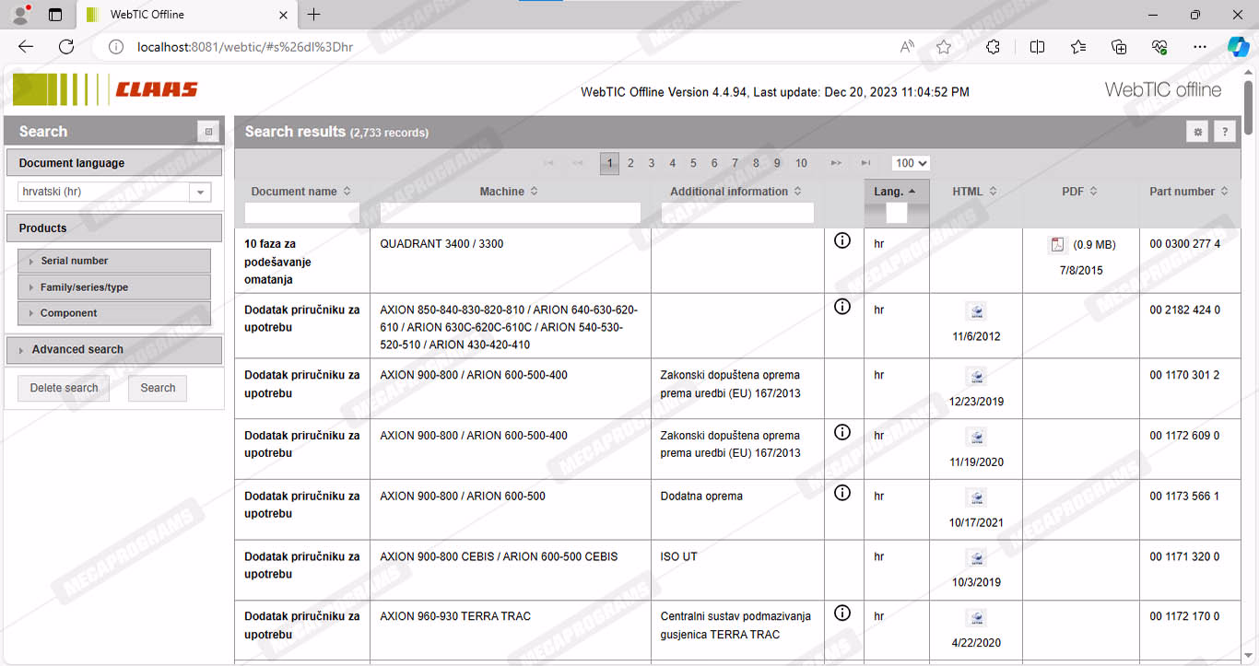Go to results page 5
Screen dimensions: 1259x666
point(693,163)
